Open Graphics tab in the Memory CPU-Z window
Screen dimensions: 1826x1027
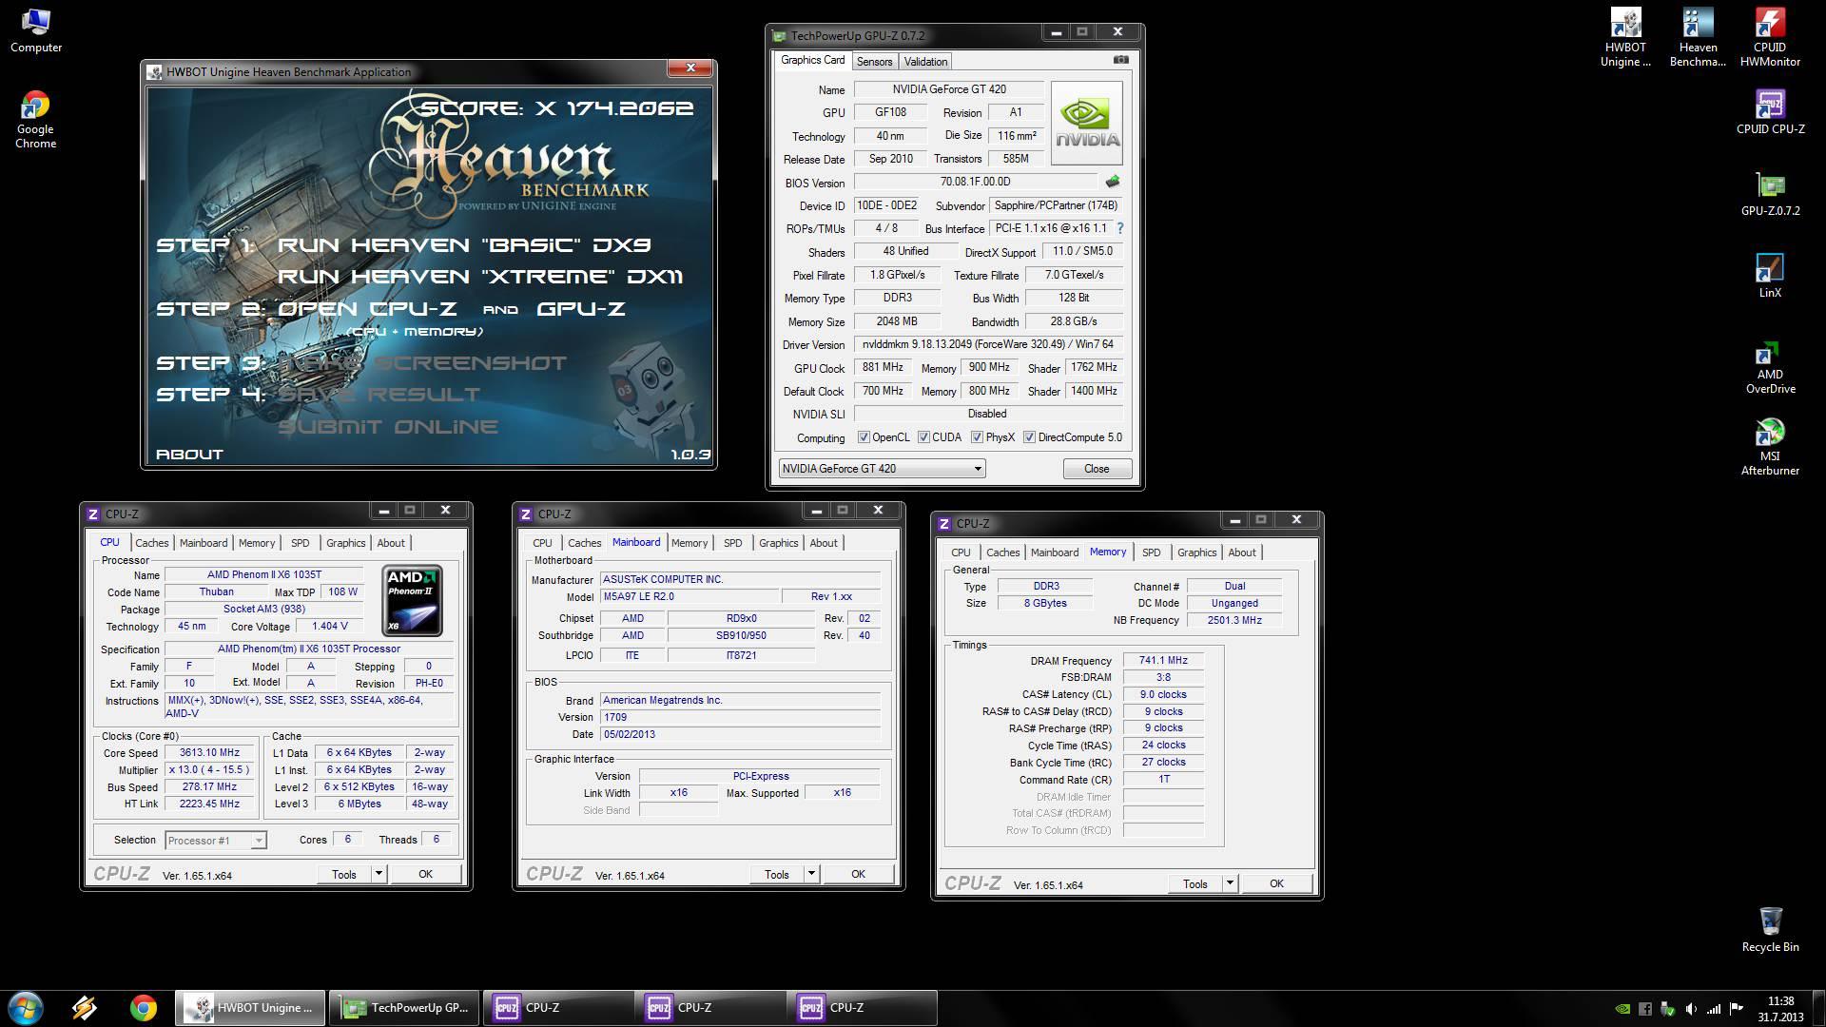tap(1196, 552)
